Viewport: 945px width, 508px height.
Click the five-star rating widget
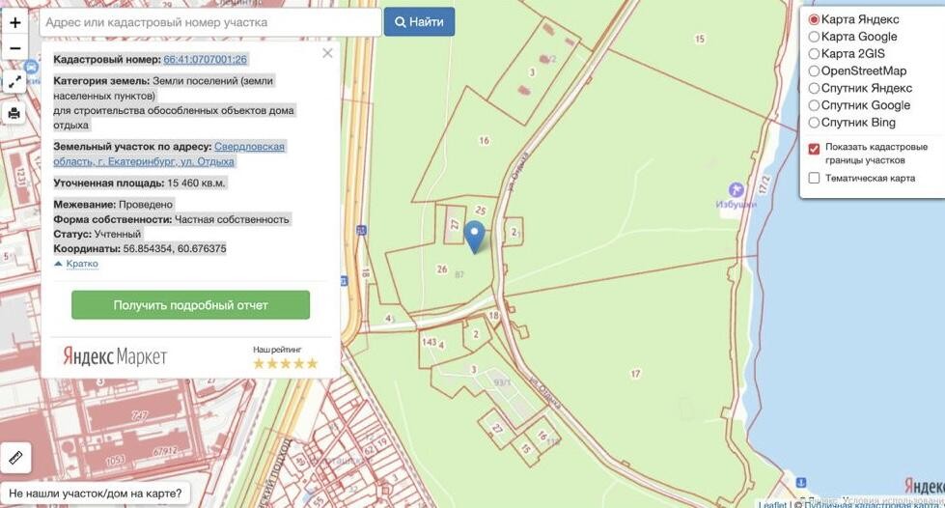[x=285, y=363]
